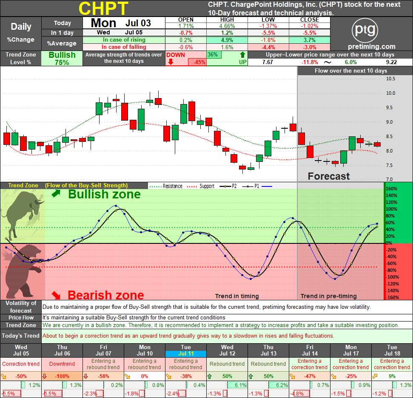Click green up arrow beside Jul 13's 50%
Image resolution: width=413 pixels, height=398 pixels.
click(x=251, y=376)
